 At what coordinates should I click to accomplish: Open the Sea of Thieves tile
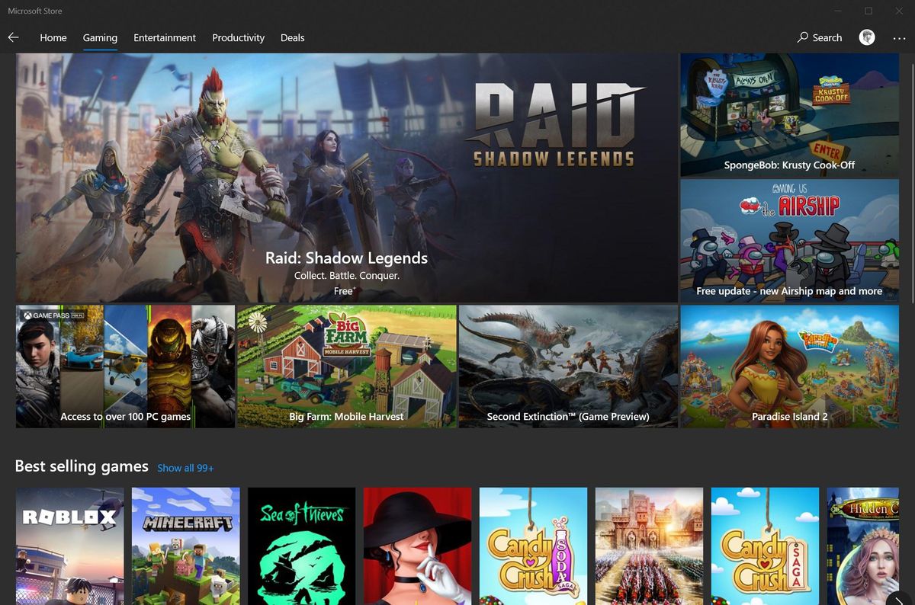coord(301,546)
